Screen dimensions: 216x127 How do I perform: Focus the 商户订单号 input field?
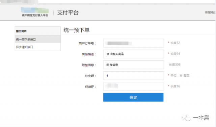click(134, 43)
